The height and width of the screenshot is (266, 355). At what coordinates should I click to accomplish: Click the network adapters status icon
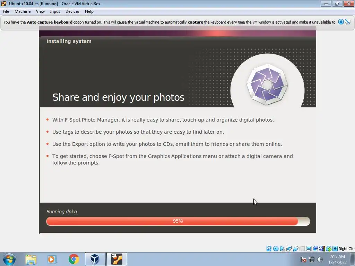(x=289, y=249)
